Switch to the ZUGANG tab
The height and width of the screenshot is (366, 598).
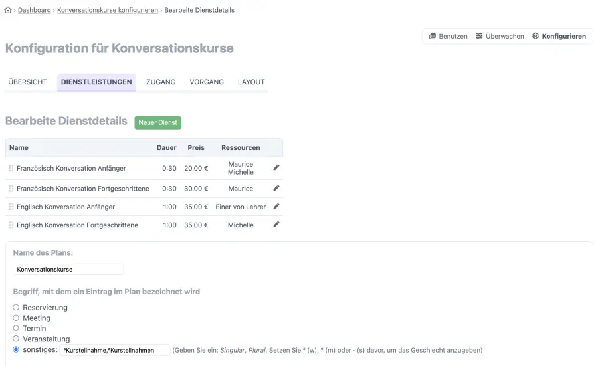[x=161, y=82]
